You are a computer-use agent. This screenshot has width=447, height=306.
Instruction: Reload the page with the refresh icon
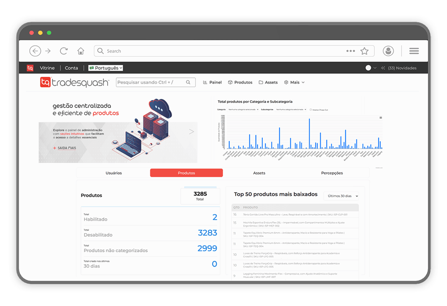64,51
